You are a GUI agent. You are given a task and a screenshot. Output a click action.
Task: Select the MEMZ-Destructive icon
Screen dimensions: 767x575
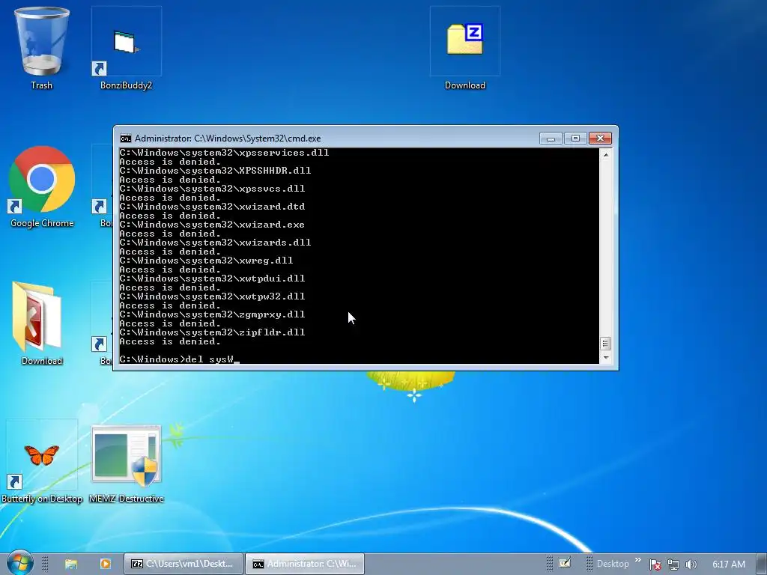(126, 464)
